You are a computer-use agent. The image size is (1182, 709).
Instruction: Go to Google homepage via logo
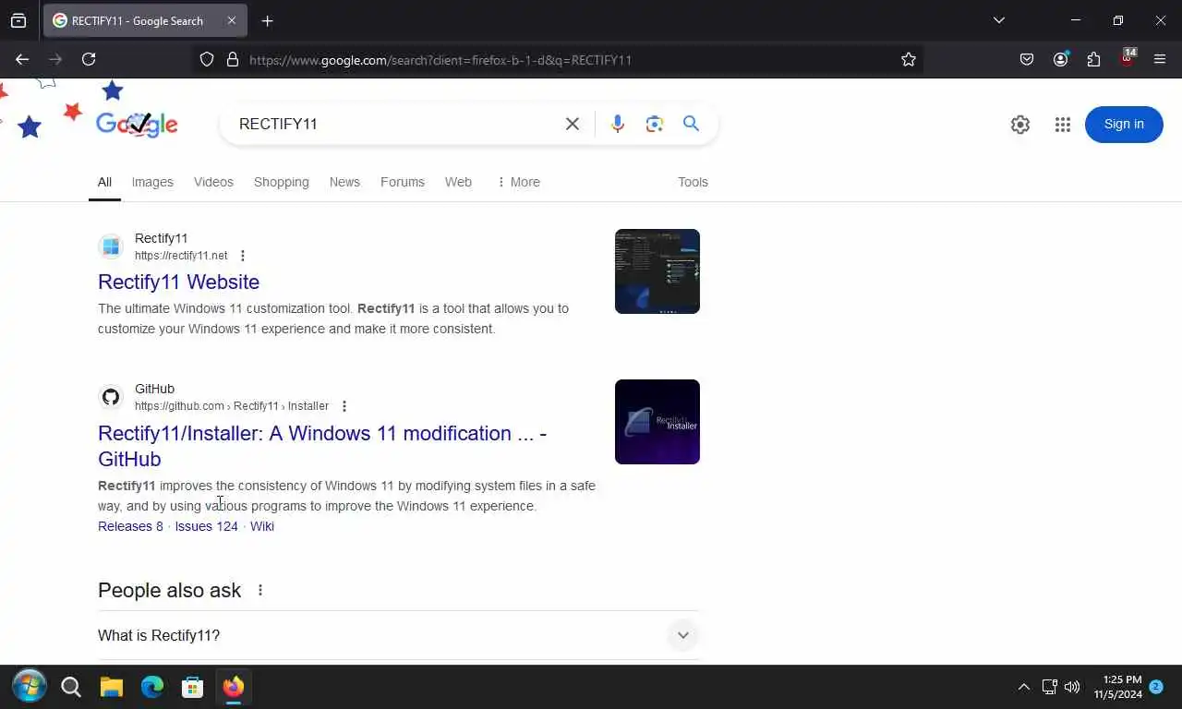137,124
